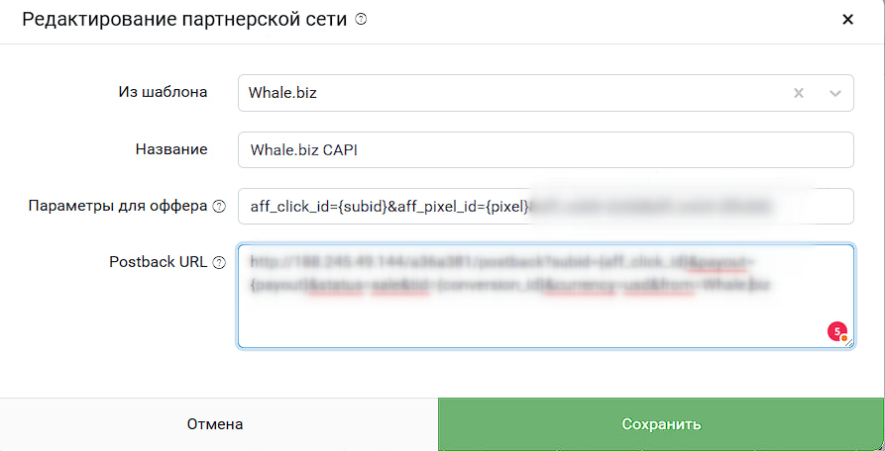This screenshot has width=885, height=451.
Task: Click the underlined payout word in the Postback URL
Action: (x=725, y=262)
